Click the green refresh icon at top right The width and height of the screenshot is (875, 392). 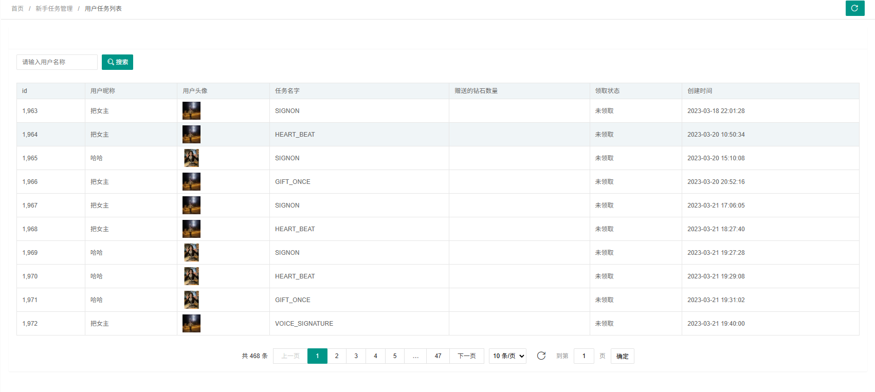854,8
